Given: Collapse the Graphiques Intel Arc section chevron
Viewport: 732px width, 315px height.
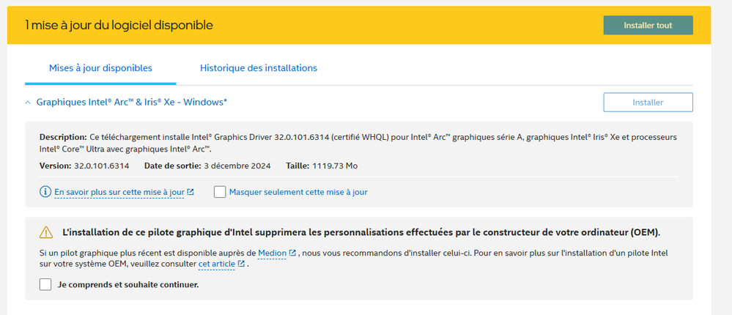Looking at the screenshot, I should (x=28, y=103).
